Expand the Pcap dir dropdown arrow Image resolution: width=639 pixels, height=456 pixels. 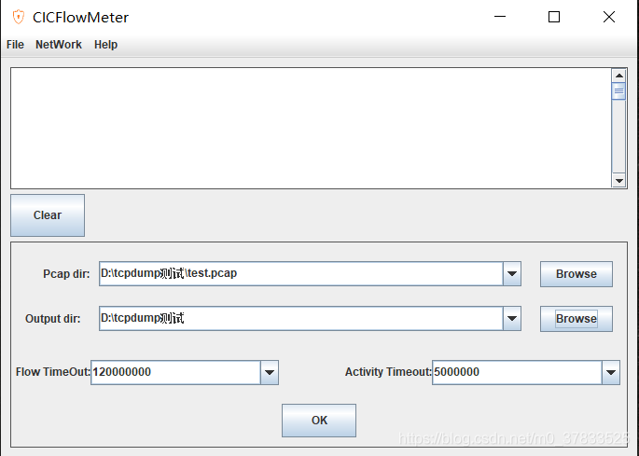click(512, 274)
